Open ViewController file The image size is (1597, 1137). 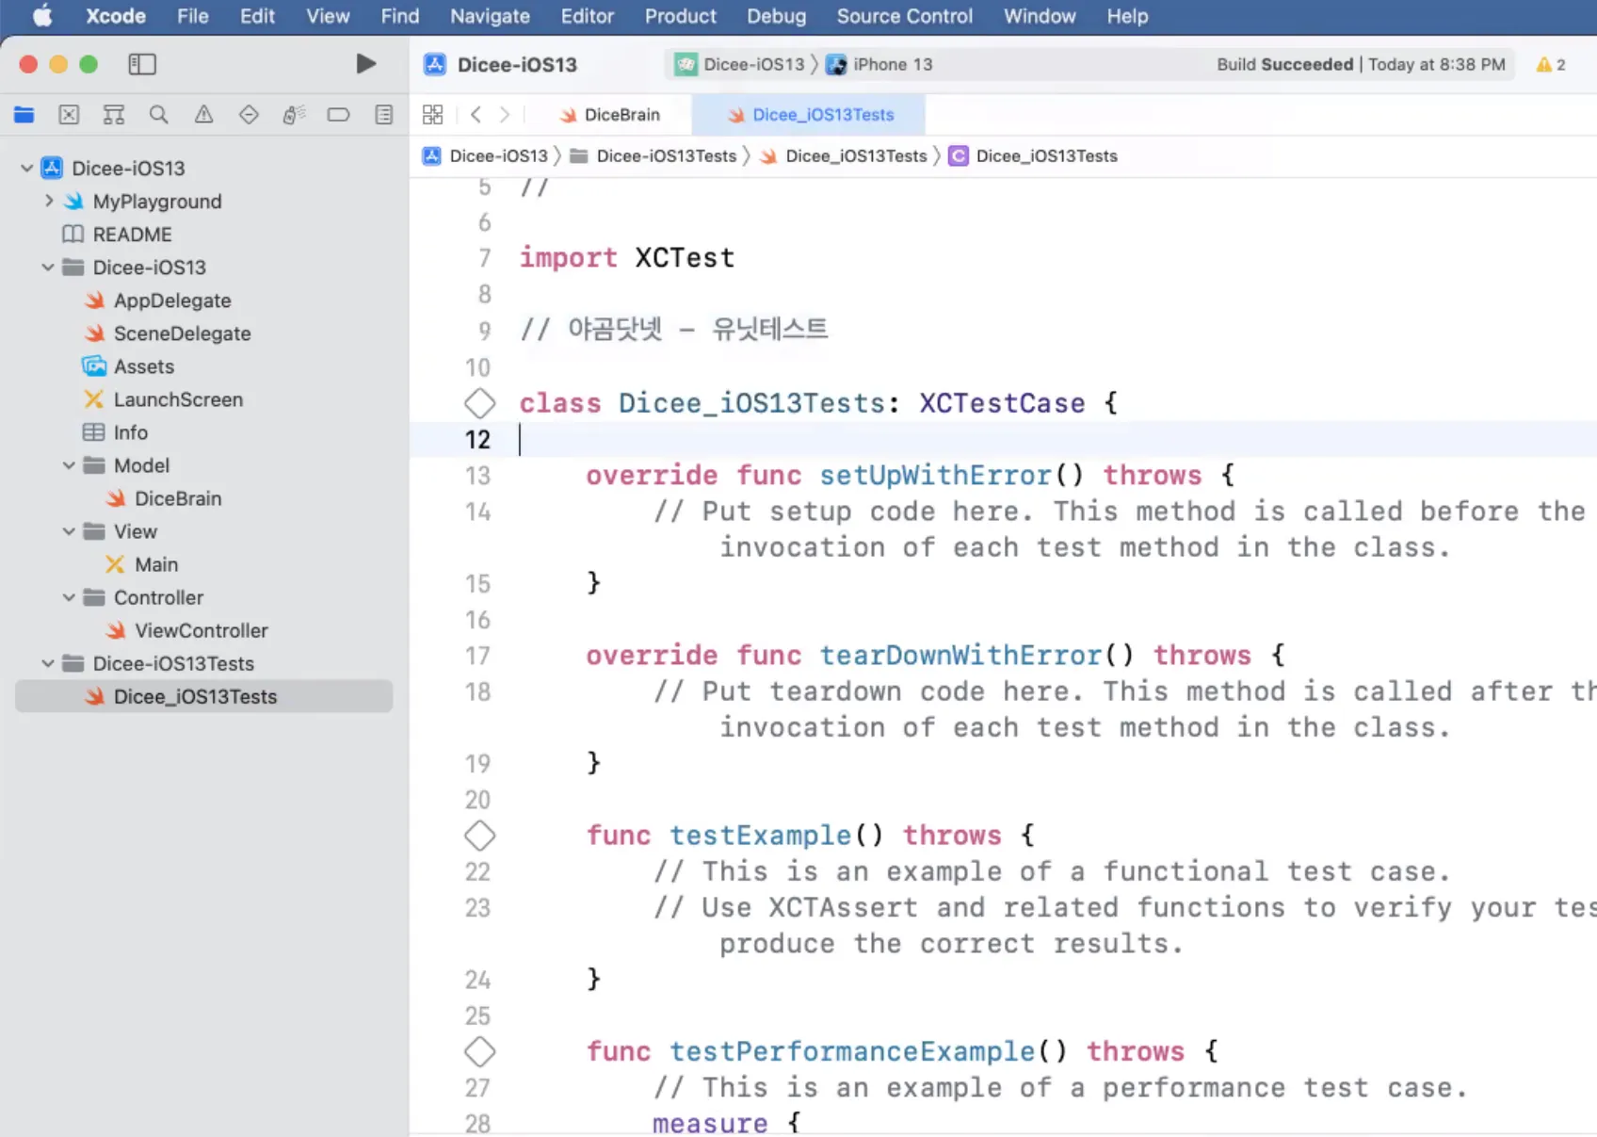(x=201, y=630)
